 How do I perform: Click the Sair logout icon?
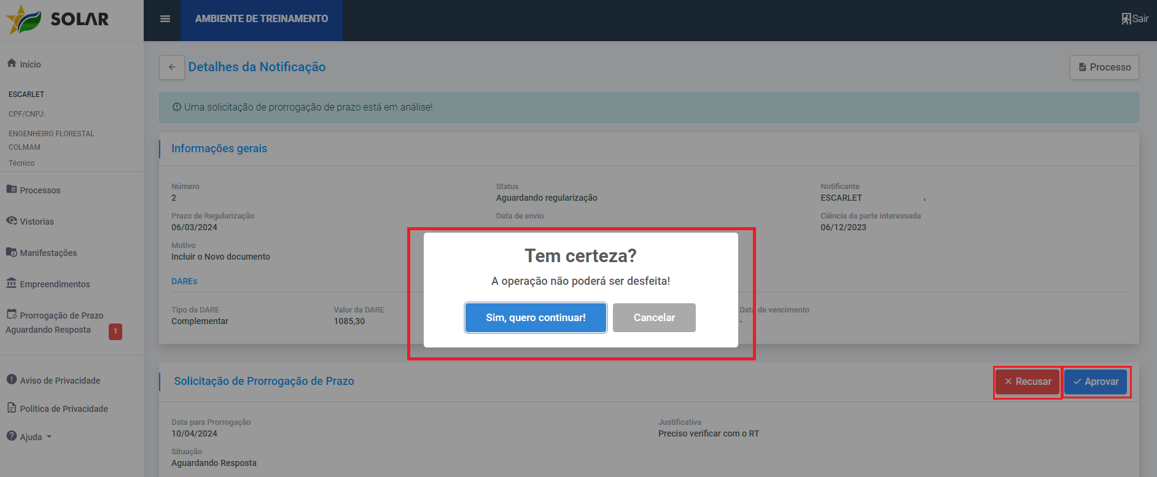1126,19
